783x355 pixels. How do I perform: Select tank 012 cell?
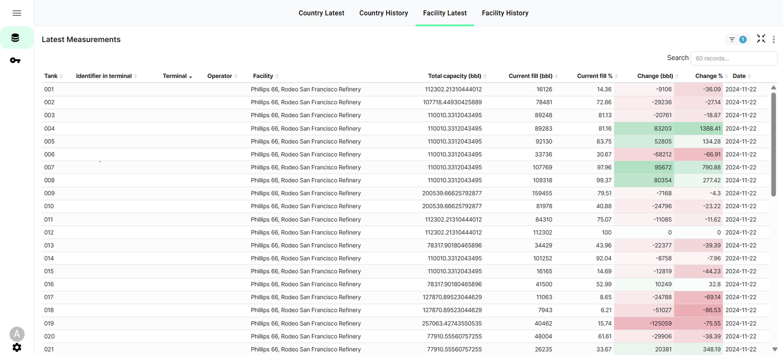[49, 233]
